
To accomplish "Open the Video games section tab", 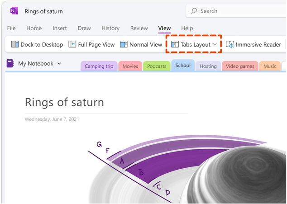I will pos(240,66).
